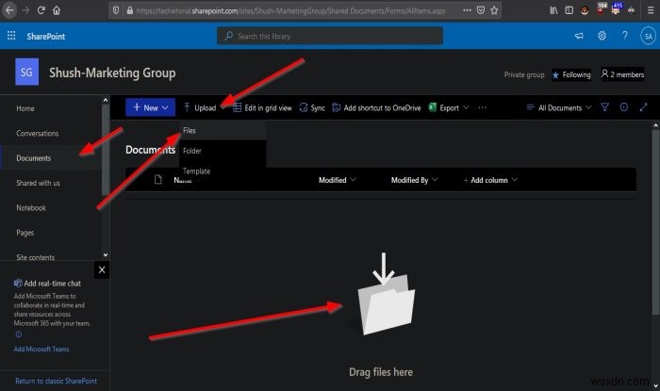
Task: Open the toolbar overflow ellipsis
Action: pyautogui.click(x=483, y=108)
